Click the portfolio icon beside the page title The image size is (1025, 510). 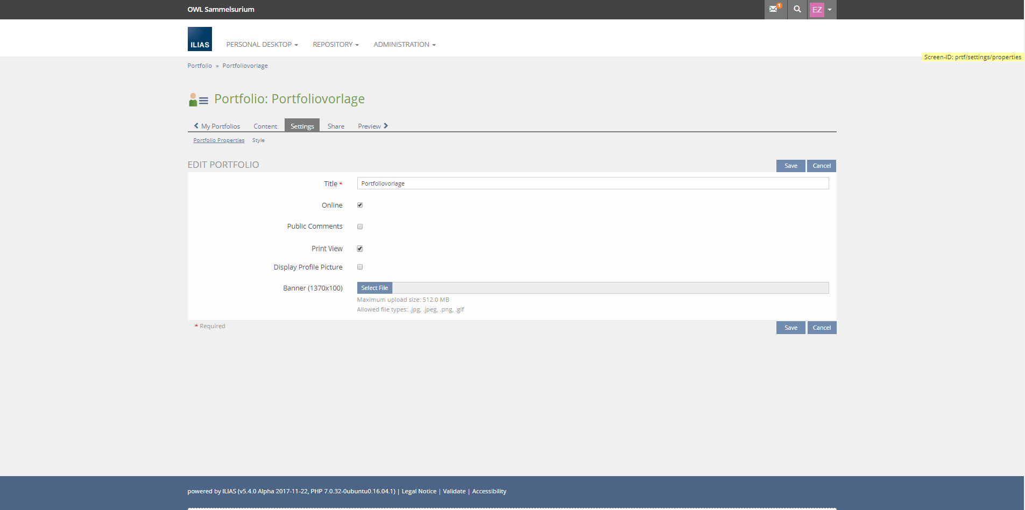click(x=198, y=100)
